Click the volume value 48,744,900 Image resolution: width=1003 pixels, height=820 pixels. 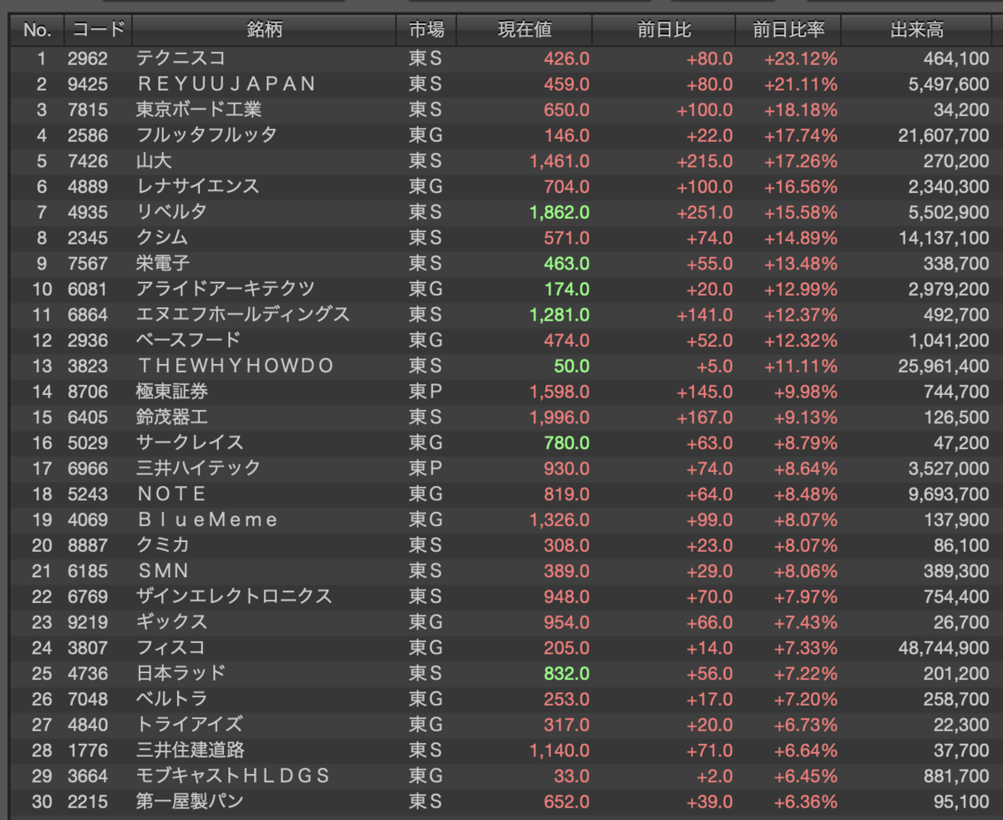(x=944, y=647)
